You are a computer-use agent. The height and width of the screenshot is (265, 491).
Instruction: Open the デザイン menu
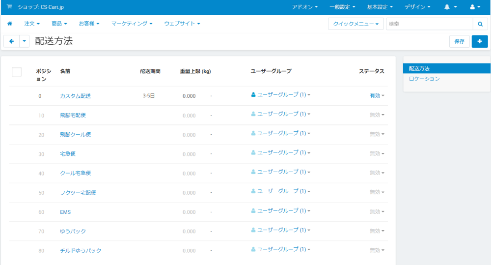417,7
